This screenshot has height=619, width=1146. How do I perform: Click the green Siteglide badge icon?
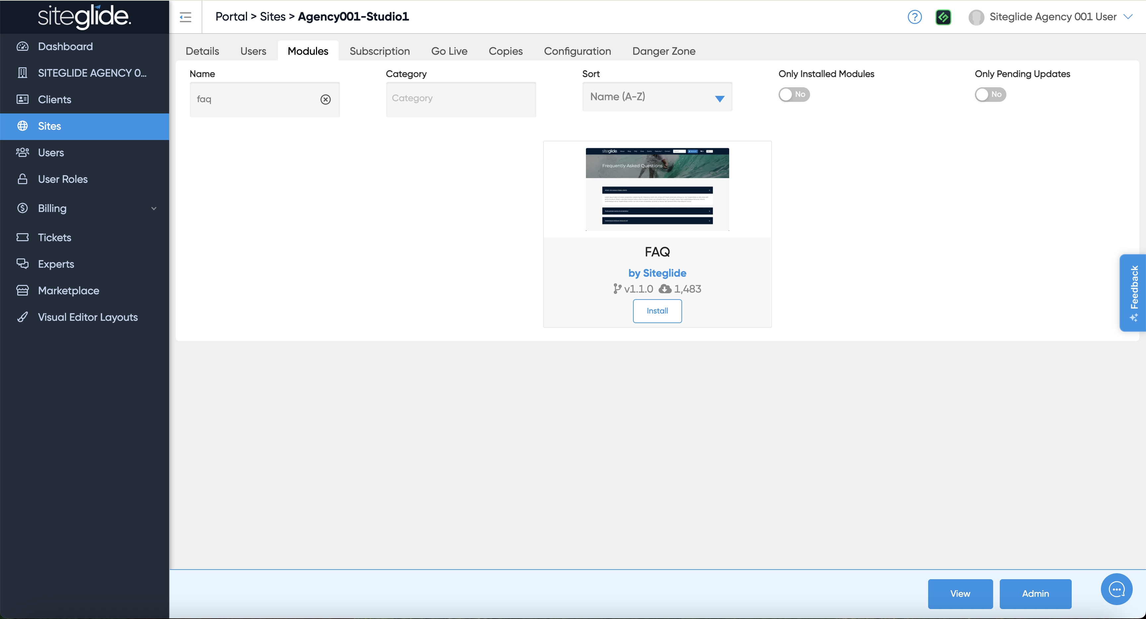[x=943, y=17]
